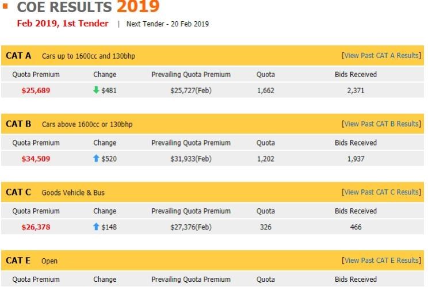This screenshot has width=428, height=287.
Task: Click the Feb 2019, 1st Tender text
Action: [x=63, y=24]
